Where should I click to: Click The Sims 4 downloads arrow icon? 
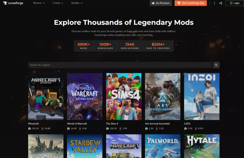(120, 129)
